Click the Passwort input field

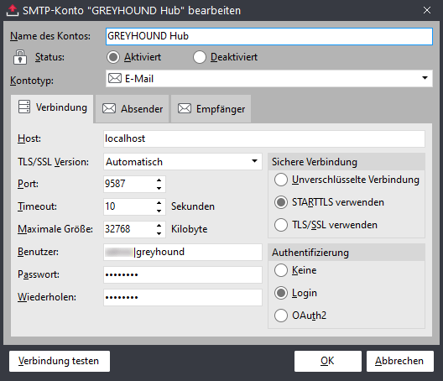[183, 274]
